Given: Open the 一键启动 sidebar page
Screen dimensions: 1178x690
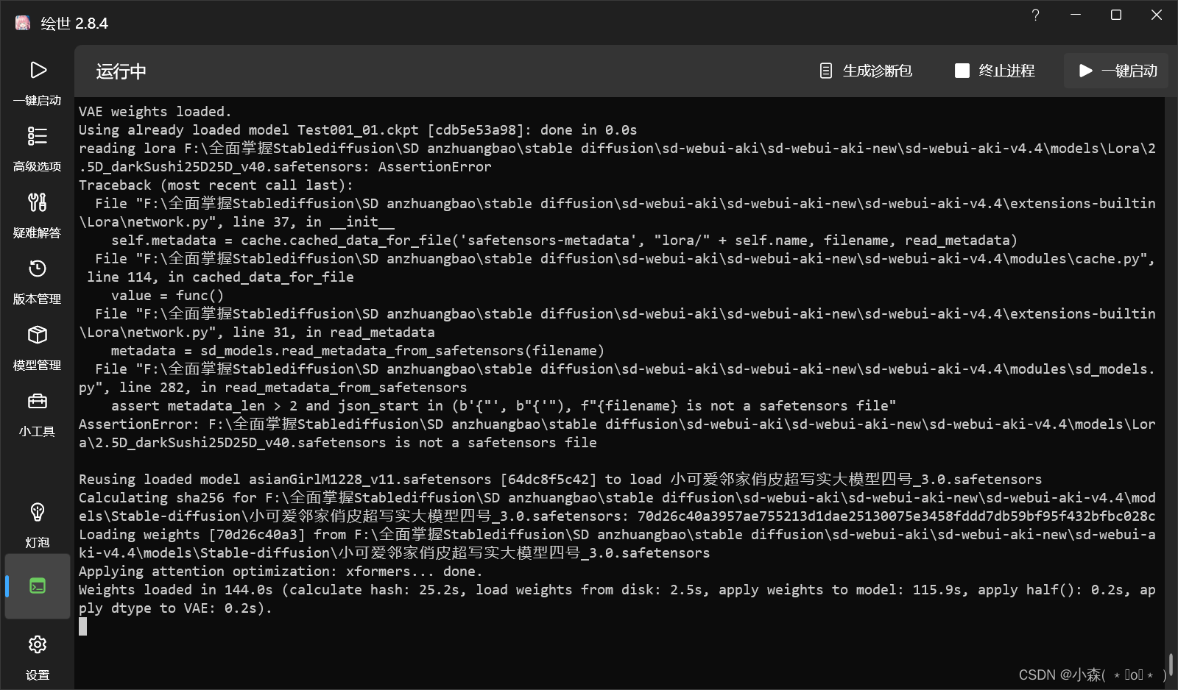Looking at the screenshot, I should tap(37, 83).
